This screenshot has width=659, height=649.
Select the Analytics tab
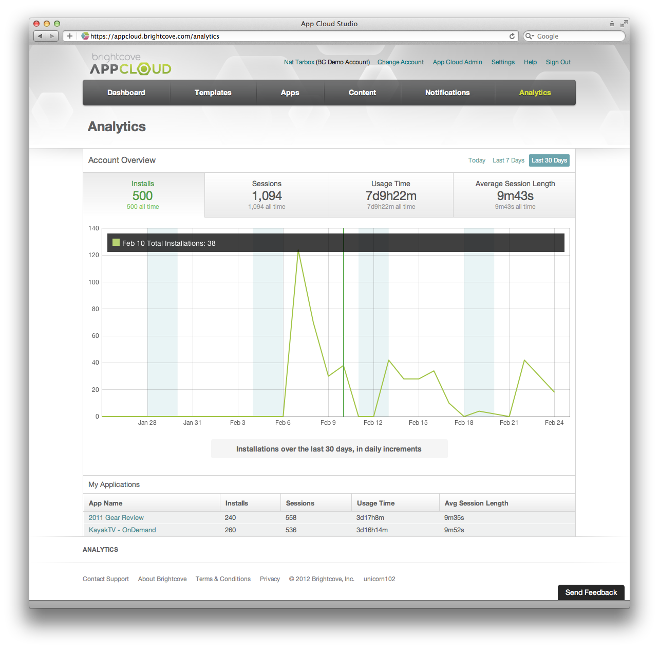(x=535, y=93)
